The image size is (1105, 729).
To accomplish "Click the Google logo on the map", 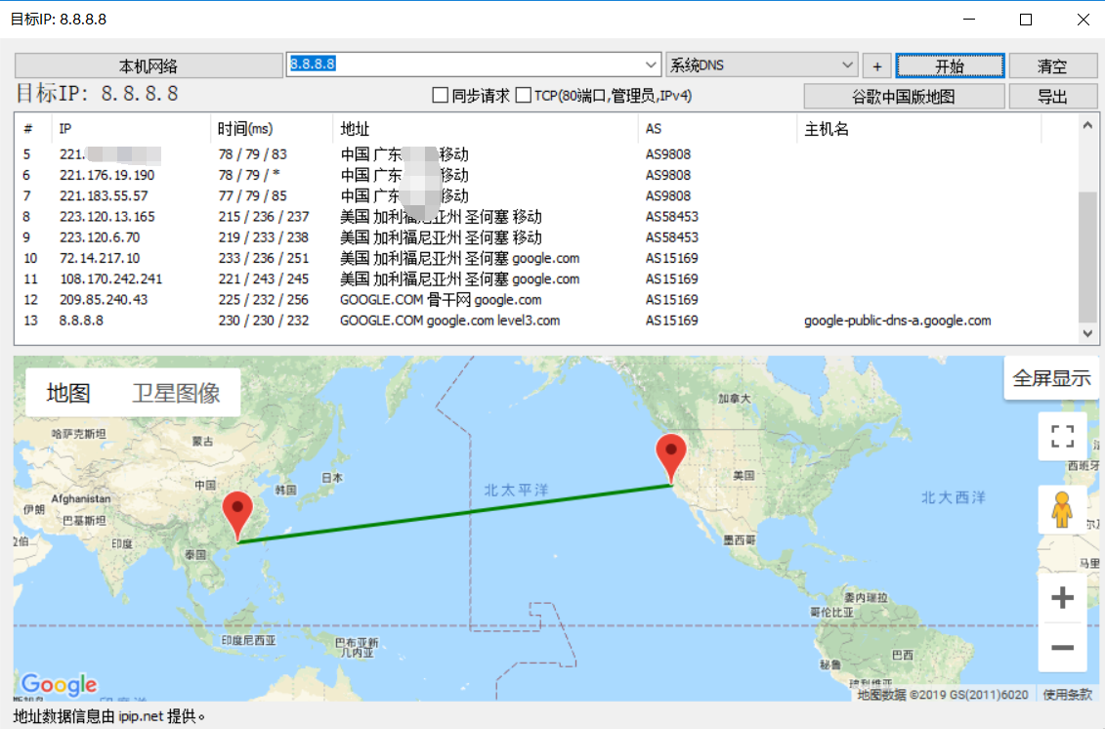I will tap(60, 684).
